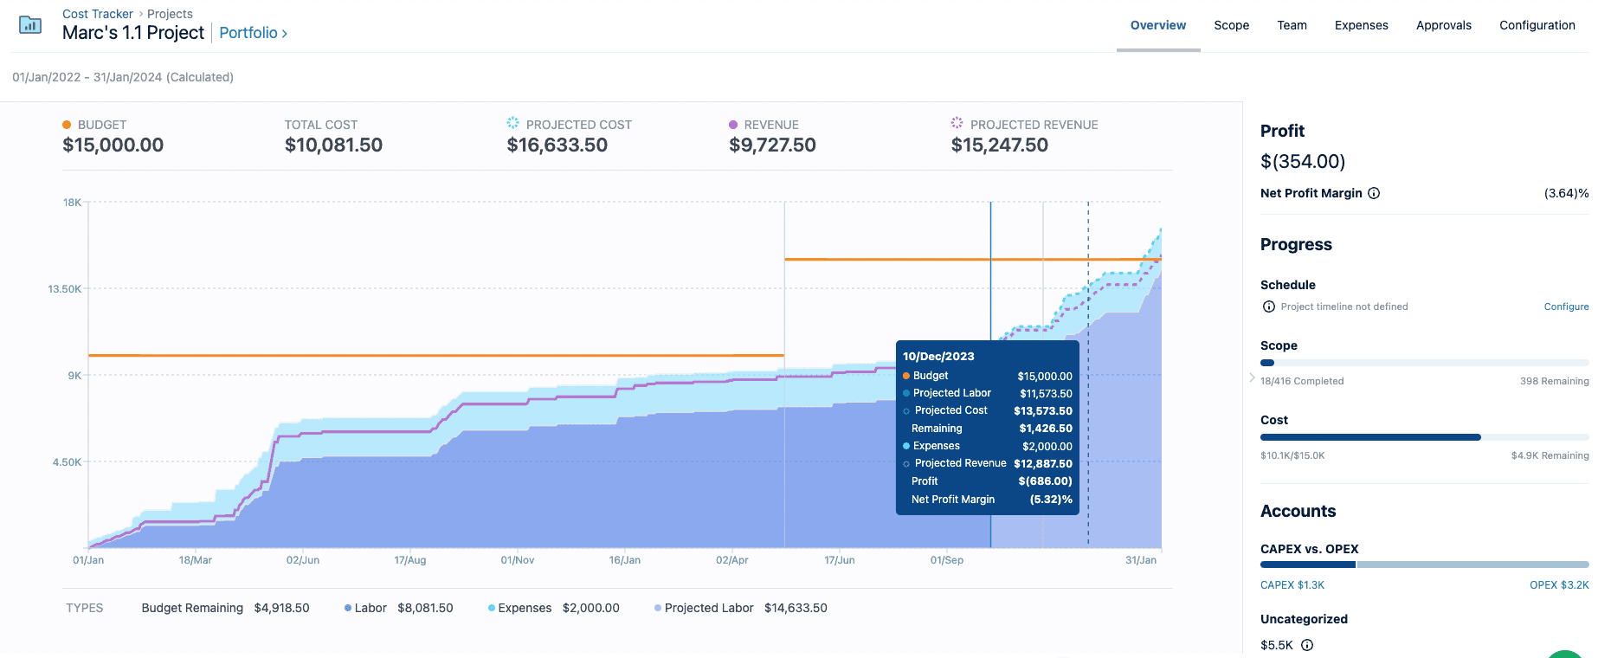Click the 01/Sep marker on chart axis
This screenshot has width=1598, height=658.
coord(946,560)
